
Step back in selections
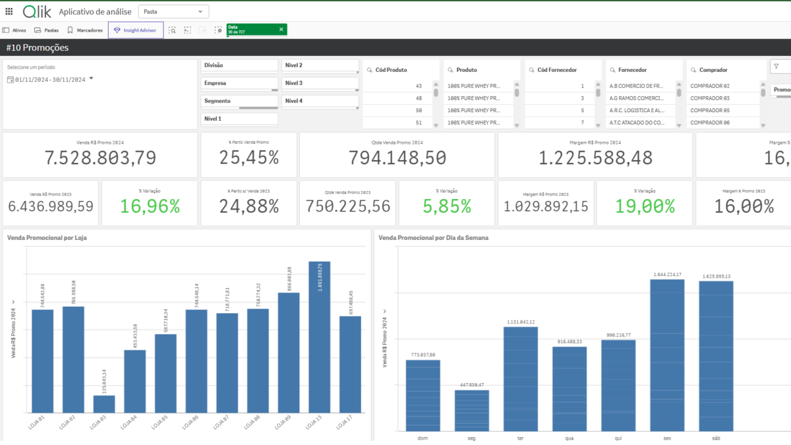click(187, 30)
